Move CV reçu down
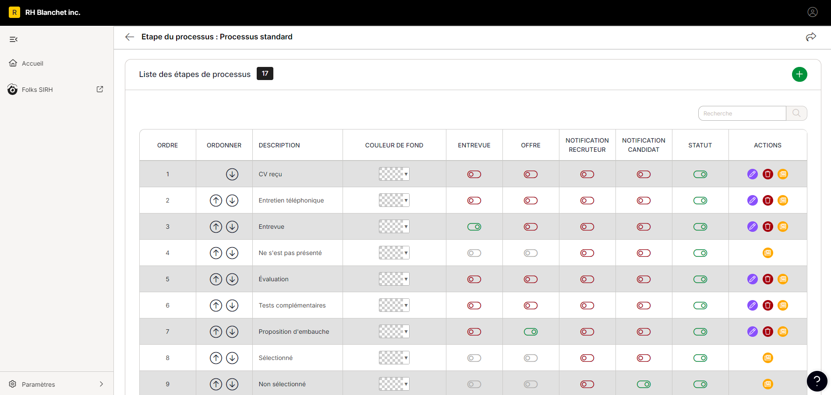 tap(232, 174)
